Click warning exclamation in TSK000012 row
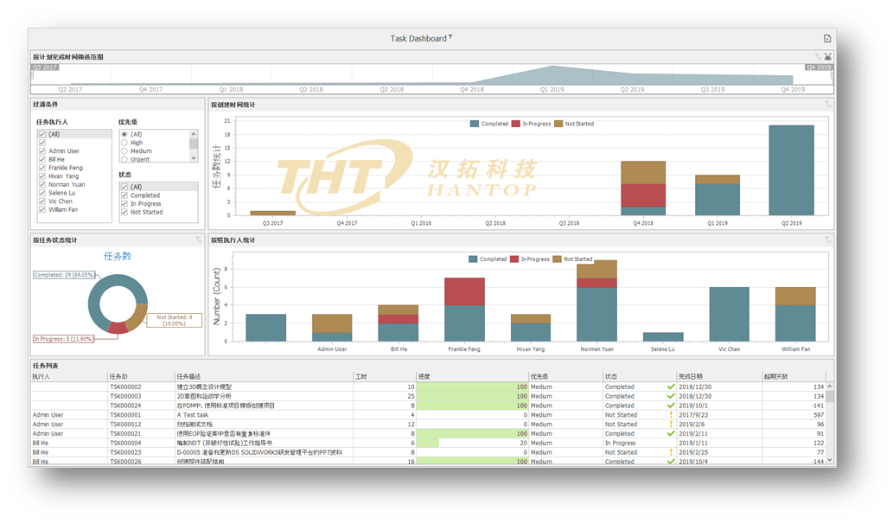The height and width of the screenshot is (524, 893). click(x=671, y=424)
